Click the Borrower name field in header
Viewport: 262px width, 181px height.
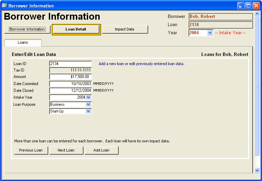220,17
